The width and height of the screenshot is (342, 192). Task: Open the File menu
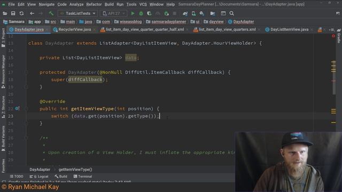(x=11, y=4)
